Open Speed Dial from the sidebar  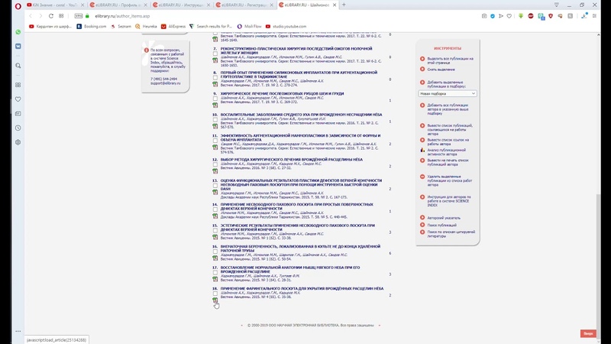pos(18,85)
